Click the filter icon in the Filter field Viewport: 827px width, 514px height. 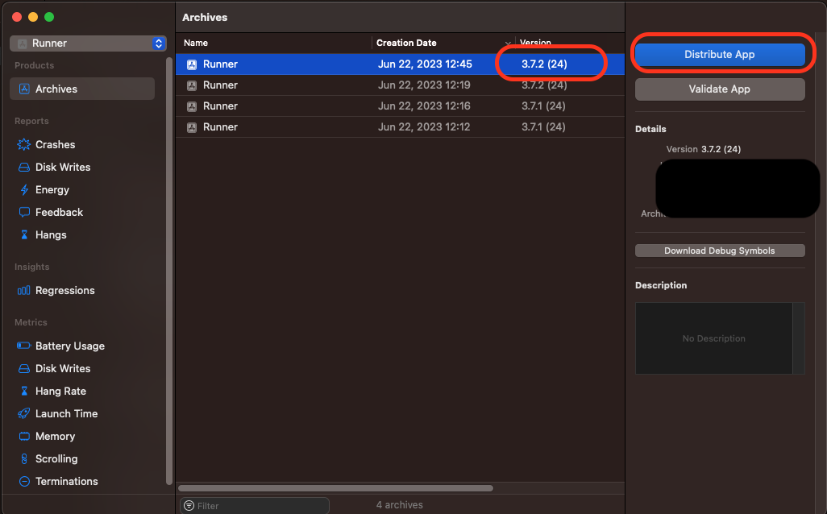(x=189, y=506)
